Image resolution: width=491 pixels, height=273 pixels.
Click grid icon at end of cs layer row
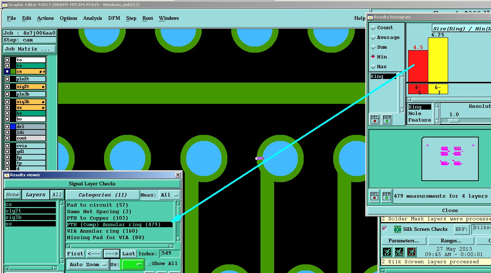coord(44,72)
